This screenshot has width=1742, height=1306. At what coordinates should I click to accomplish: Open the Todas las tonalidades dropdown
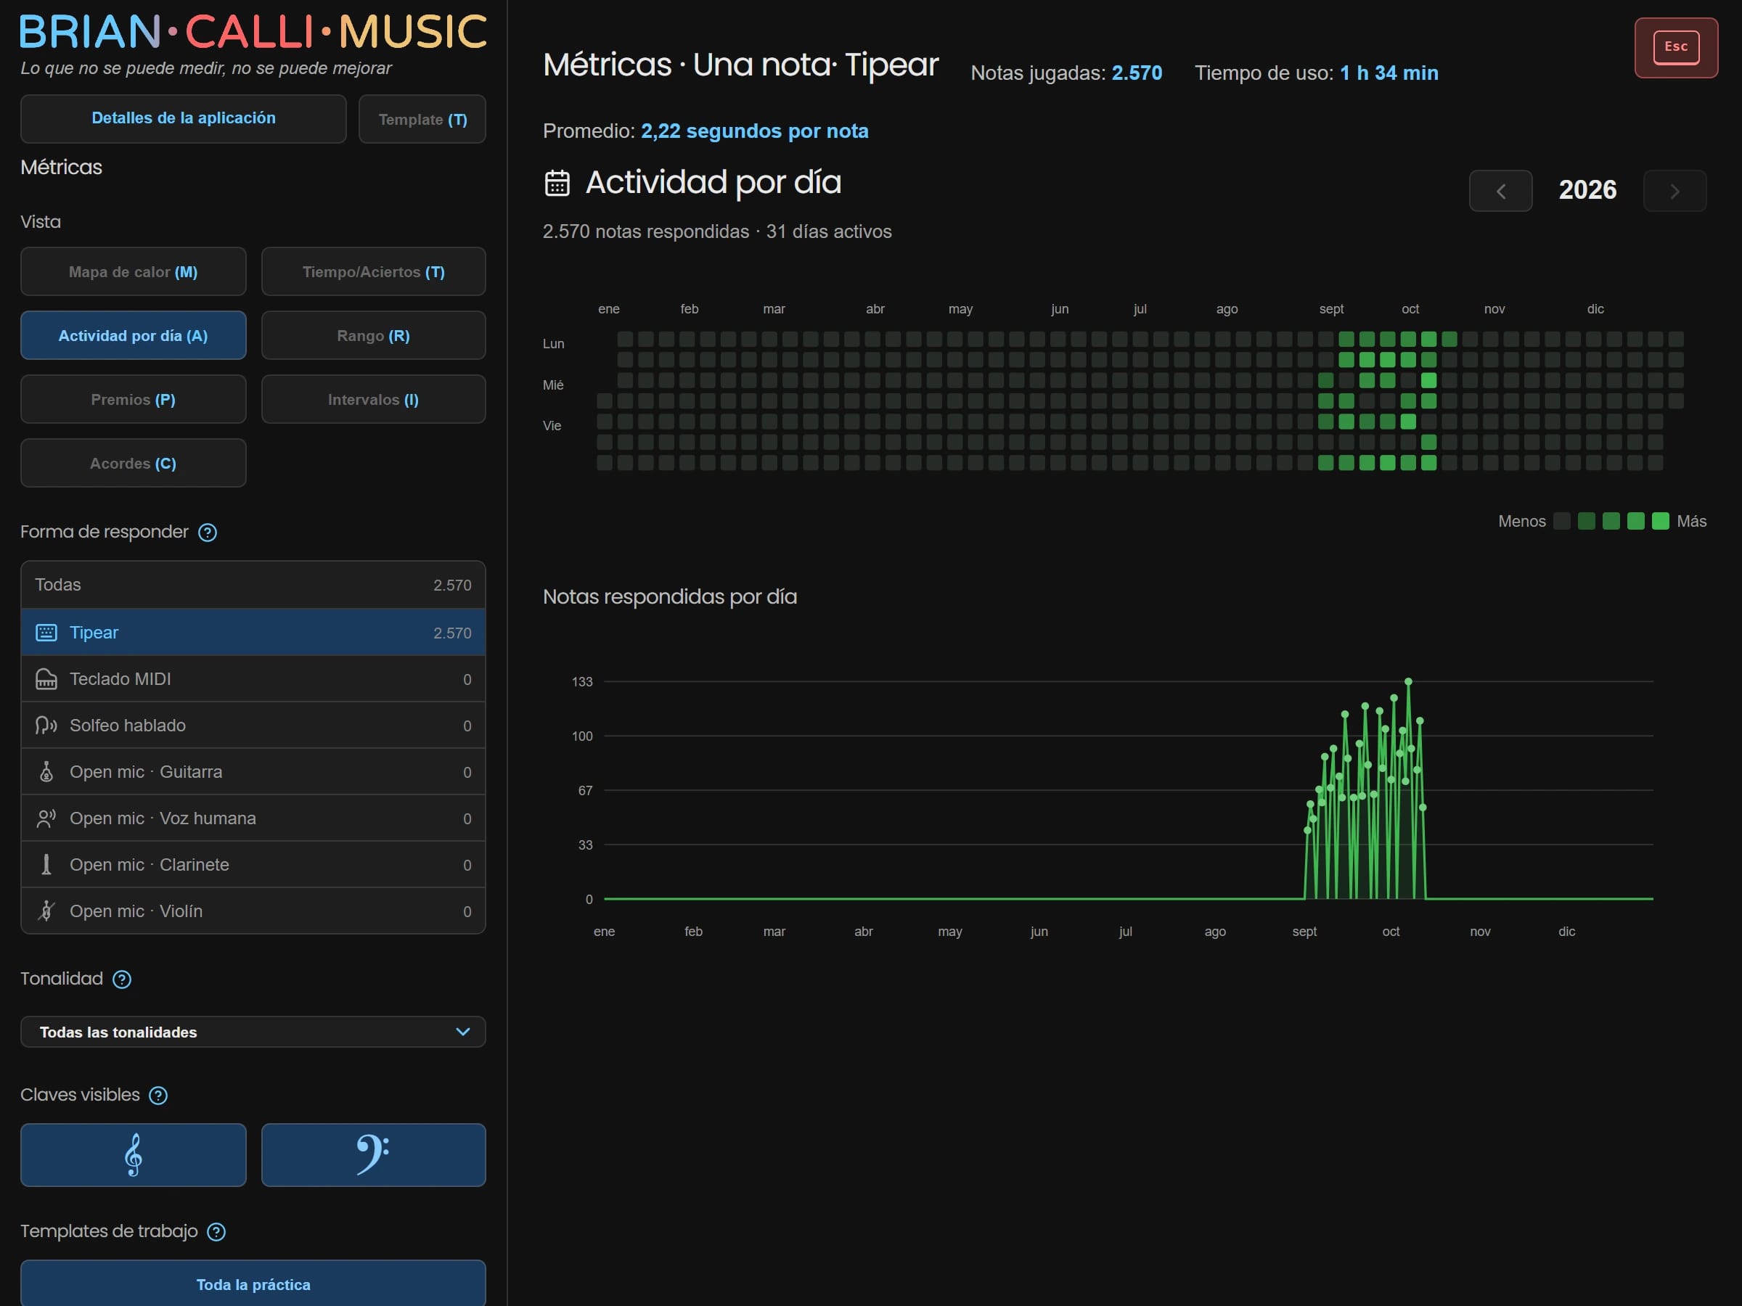click(x=253, y=1032)
